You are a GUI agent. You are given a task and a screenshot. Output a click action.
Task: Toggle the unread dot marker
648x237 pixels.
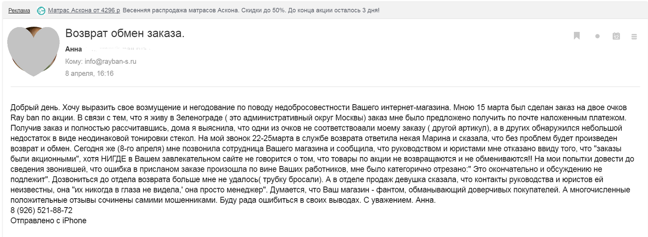597,36
